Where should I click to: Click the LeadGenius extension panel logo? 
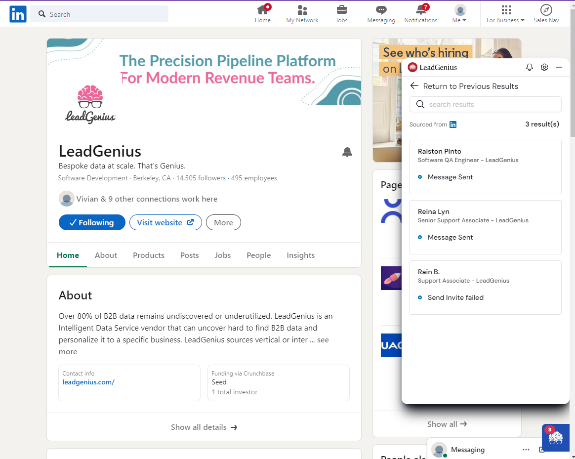pos(433,67)
